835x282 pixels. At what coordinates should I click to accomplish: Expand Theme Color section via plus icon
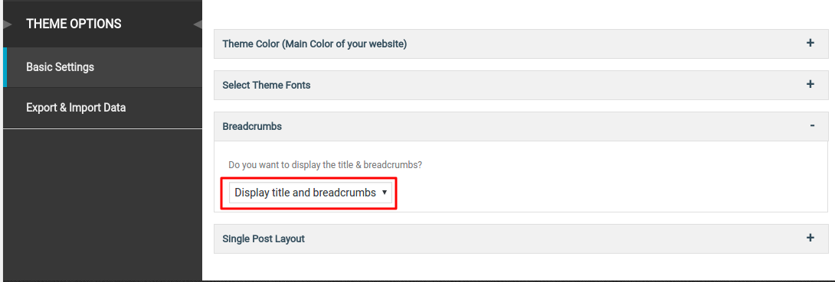point(810,43)
